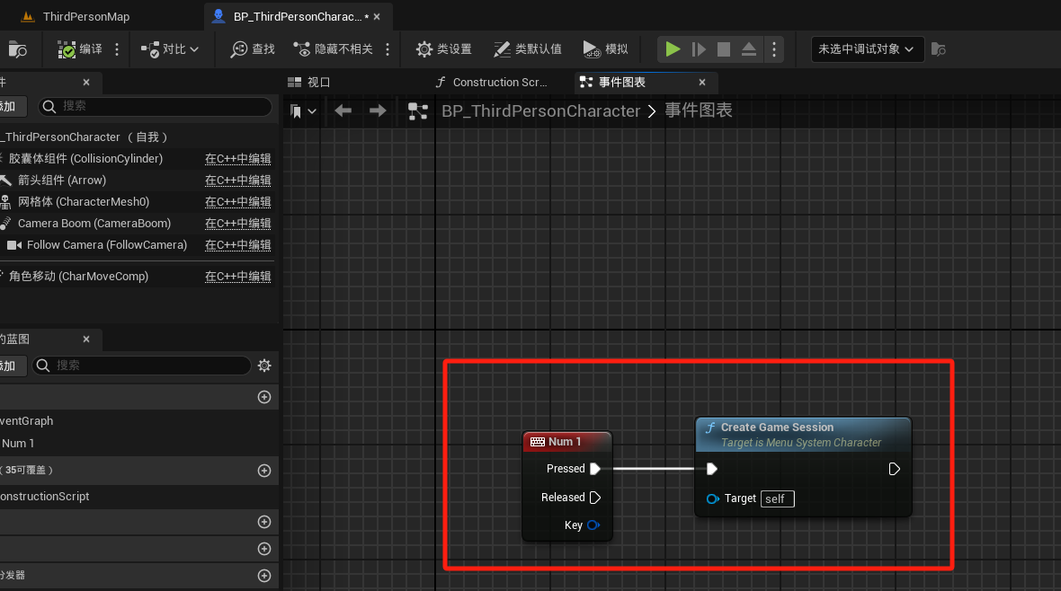Open My Blueprint settings gear
This screenshot has width=1061, height=591.
pyautogui.click(x=264, y=366)
